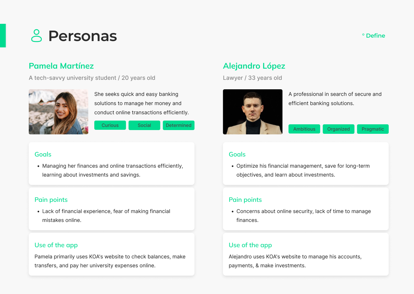Image resolution: width=414 pixels, height=294 pixels.
Task: Select Alejandro's Use of the app heading
Action: click(x=250, y=245)
